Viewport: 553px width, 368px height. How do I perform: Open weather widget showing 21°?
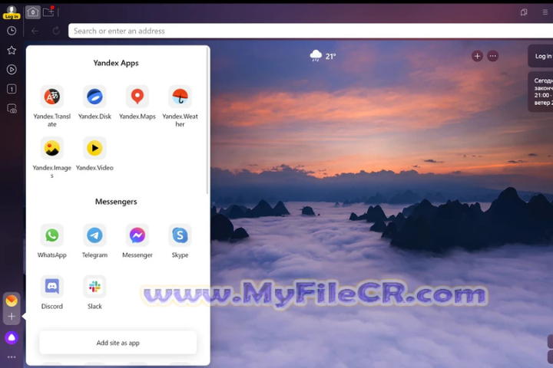[323, 56]
